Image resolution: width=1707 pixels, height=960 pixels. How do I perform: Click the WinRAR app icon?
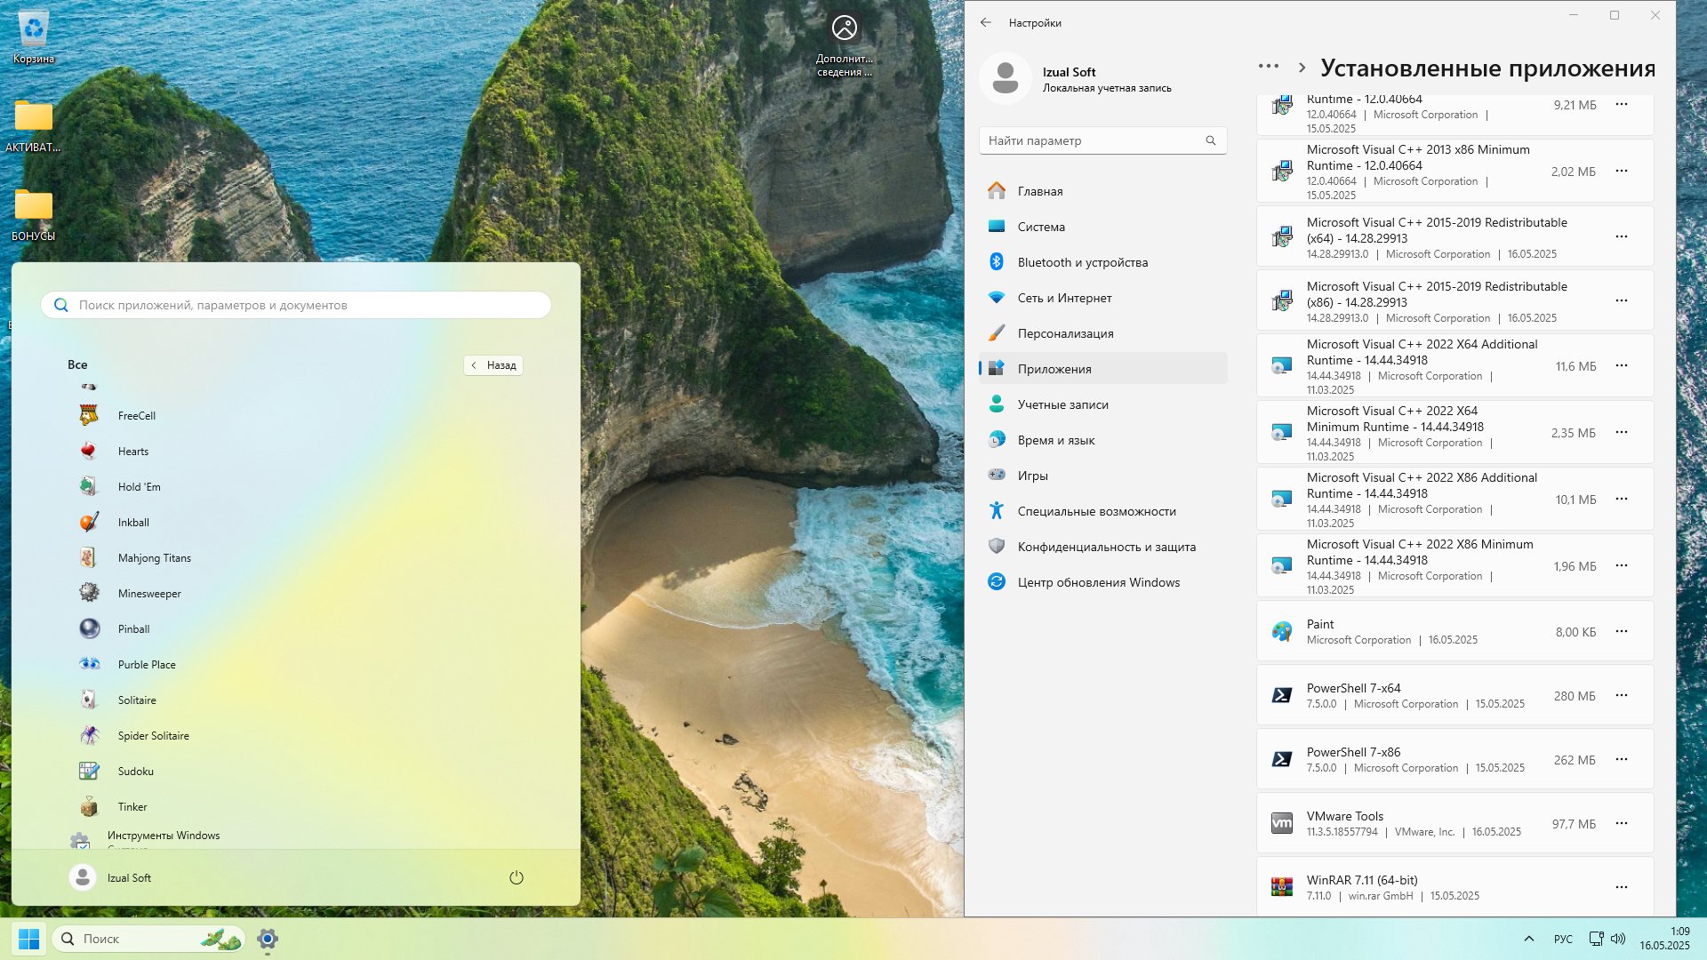coord(1282,887)
